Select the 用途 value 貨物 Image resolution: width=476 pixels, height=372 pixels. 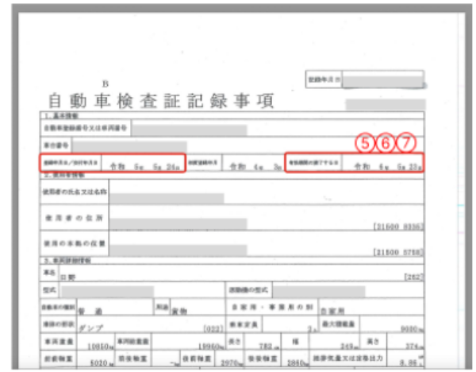pyautogui.click(x=179, y=311)
